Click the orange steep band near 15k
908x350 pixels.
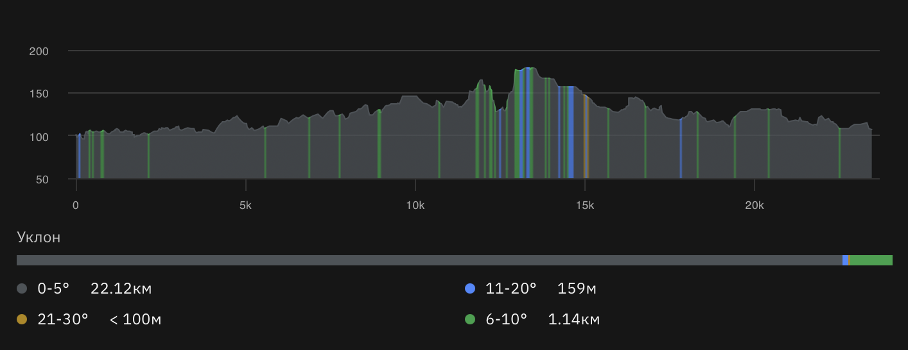pos(586,138)
